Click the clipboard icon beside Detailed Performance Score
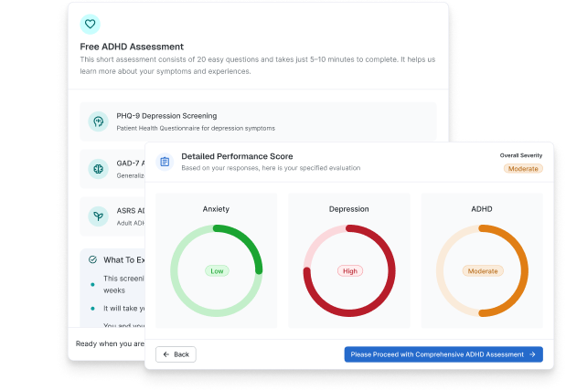The height and width of the screenshot is (390, 566). pos(165,162)
